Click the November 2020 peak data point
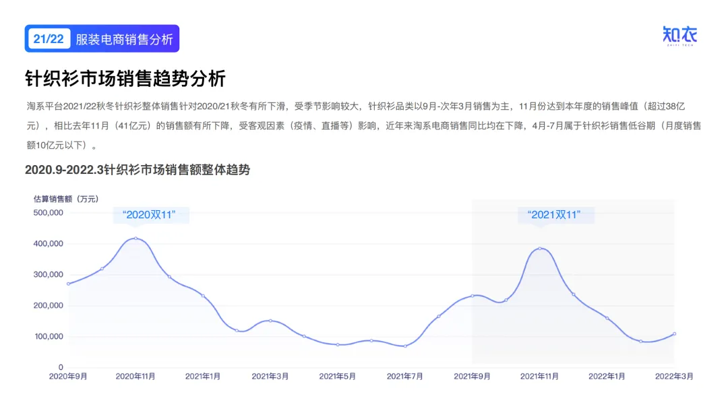Viewport: 728px width, 409px height. (135, 239)
